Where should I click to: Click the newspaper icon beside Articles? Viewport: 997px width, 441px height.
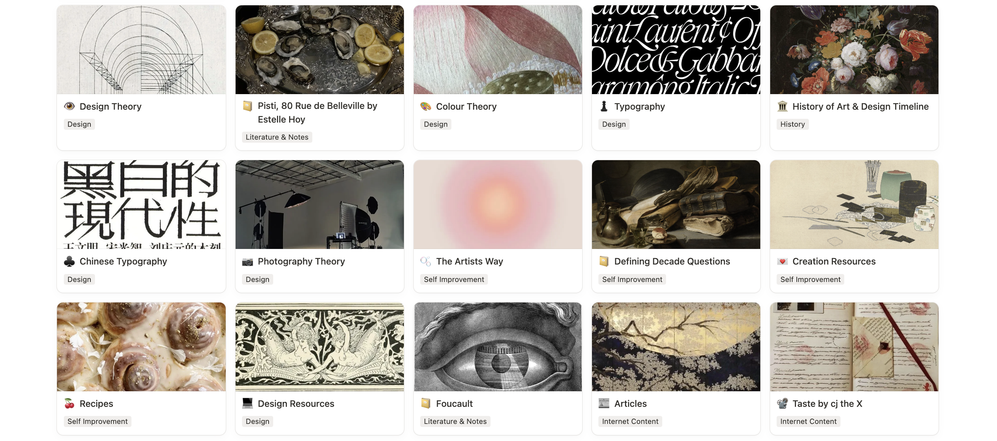point(604,403)
